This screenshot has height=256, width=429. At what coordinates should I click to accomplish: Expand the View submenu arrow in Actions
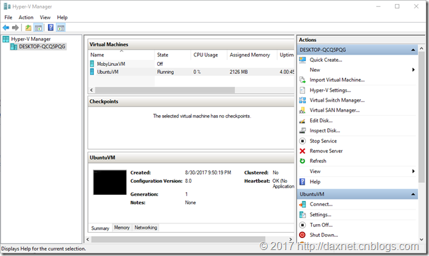[x=413, y=172]
